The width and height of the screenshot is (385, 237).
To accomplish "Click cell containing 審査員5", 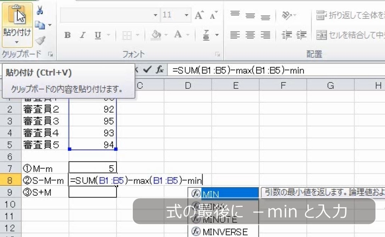I will (45, 145).
